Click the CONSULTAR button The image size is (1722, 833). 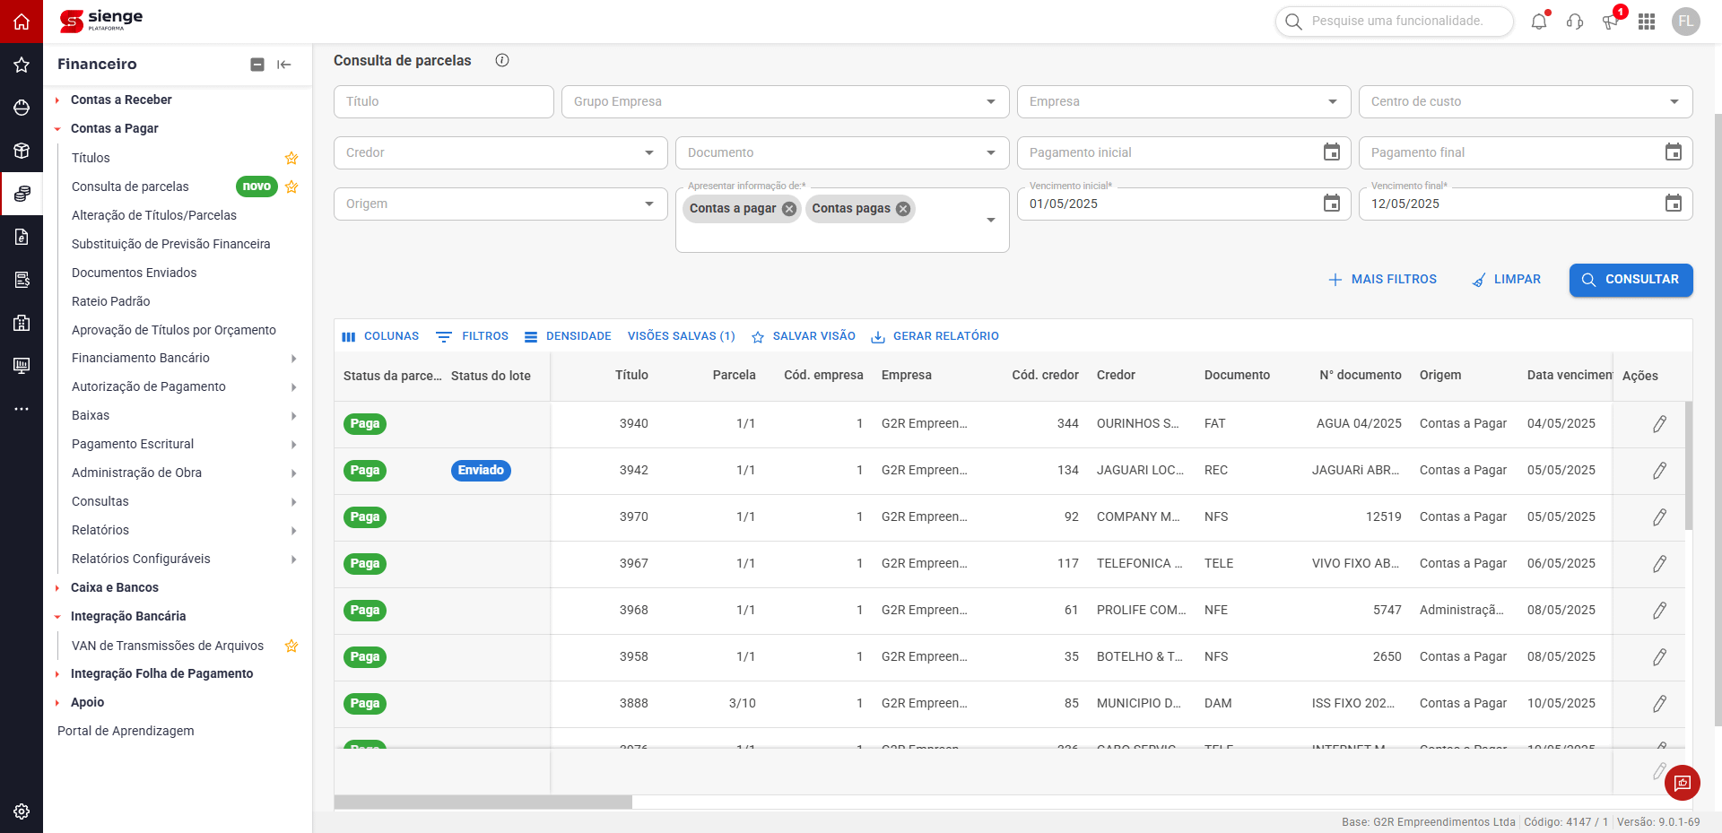tap(1631, 280)
